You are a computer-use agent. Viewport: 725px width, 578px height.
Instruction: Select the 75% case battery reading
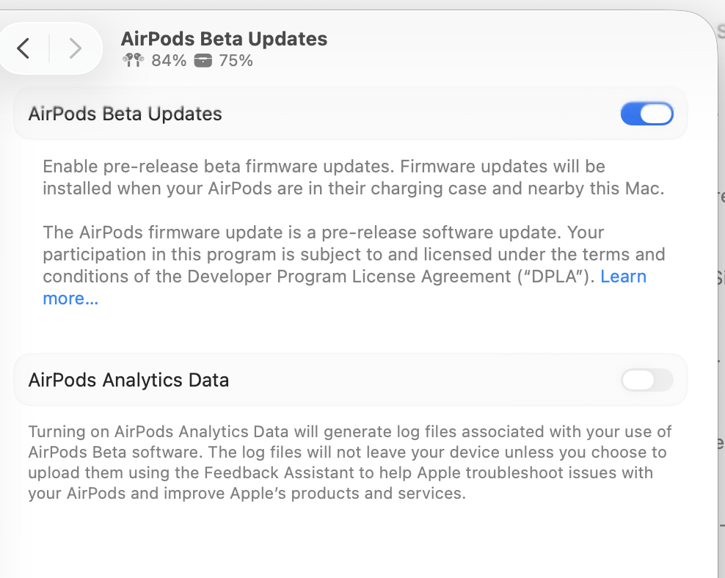click(x=236, y=61)
